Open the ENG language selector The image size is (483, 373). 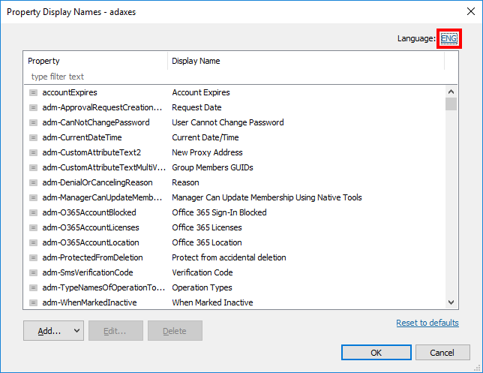coord(448,38)
